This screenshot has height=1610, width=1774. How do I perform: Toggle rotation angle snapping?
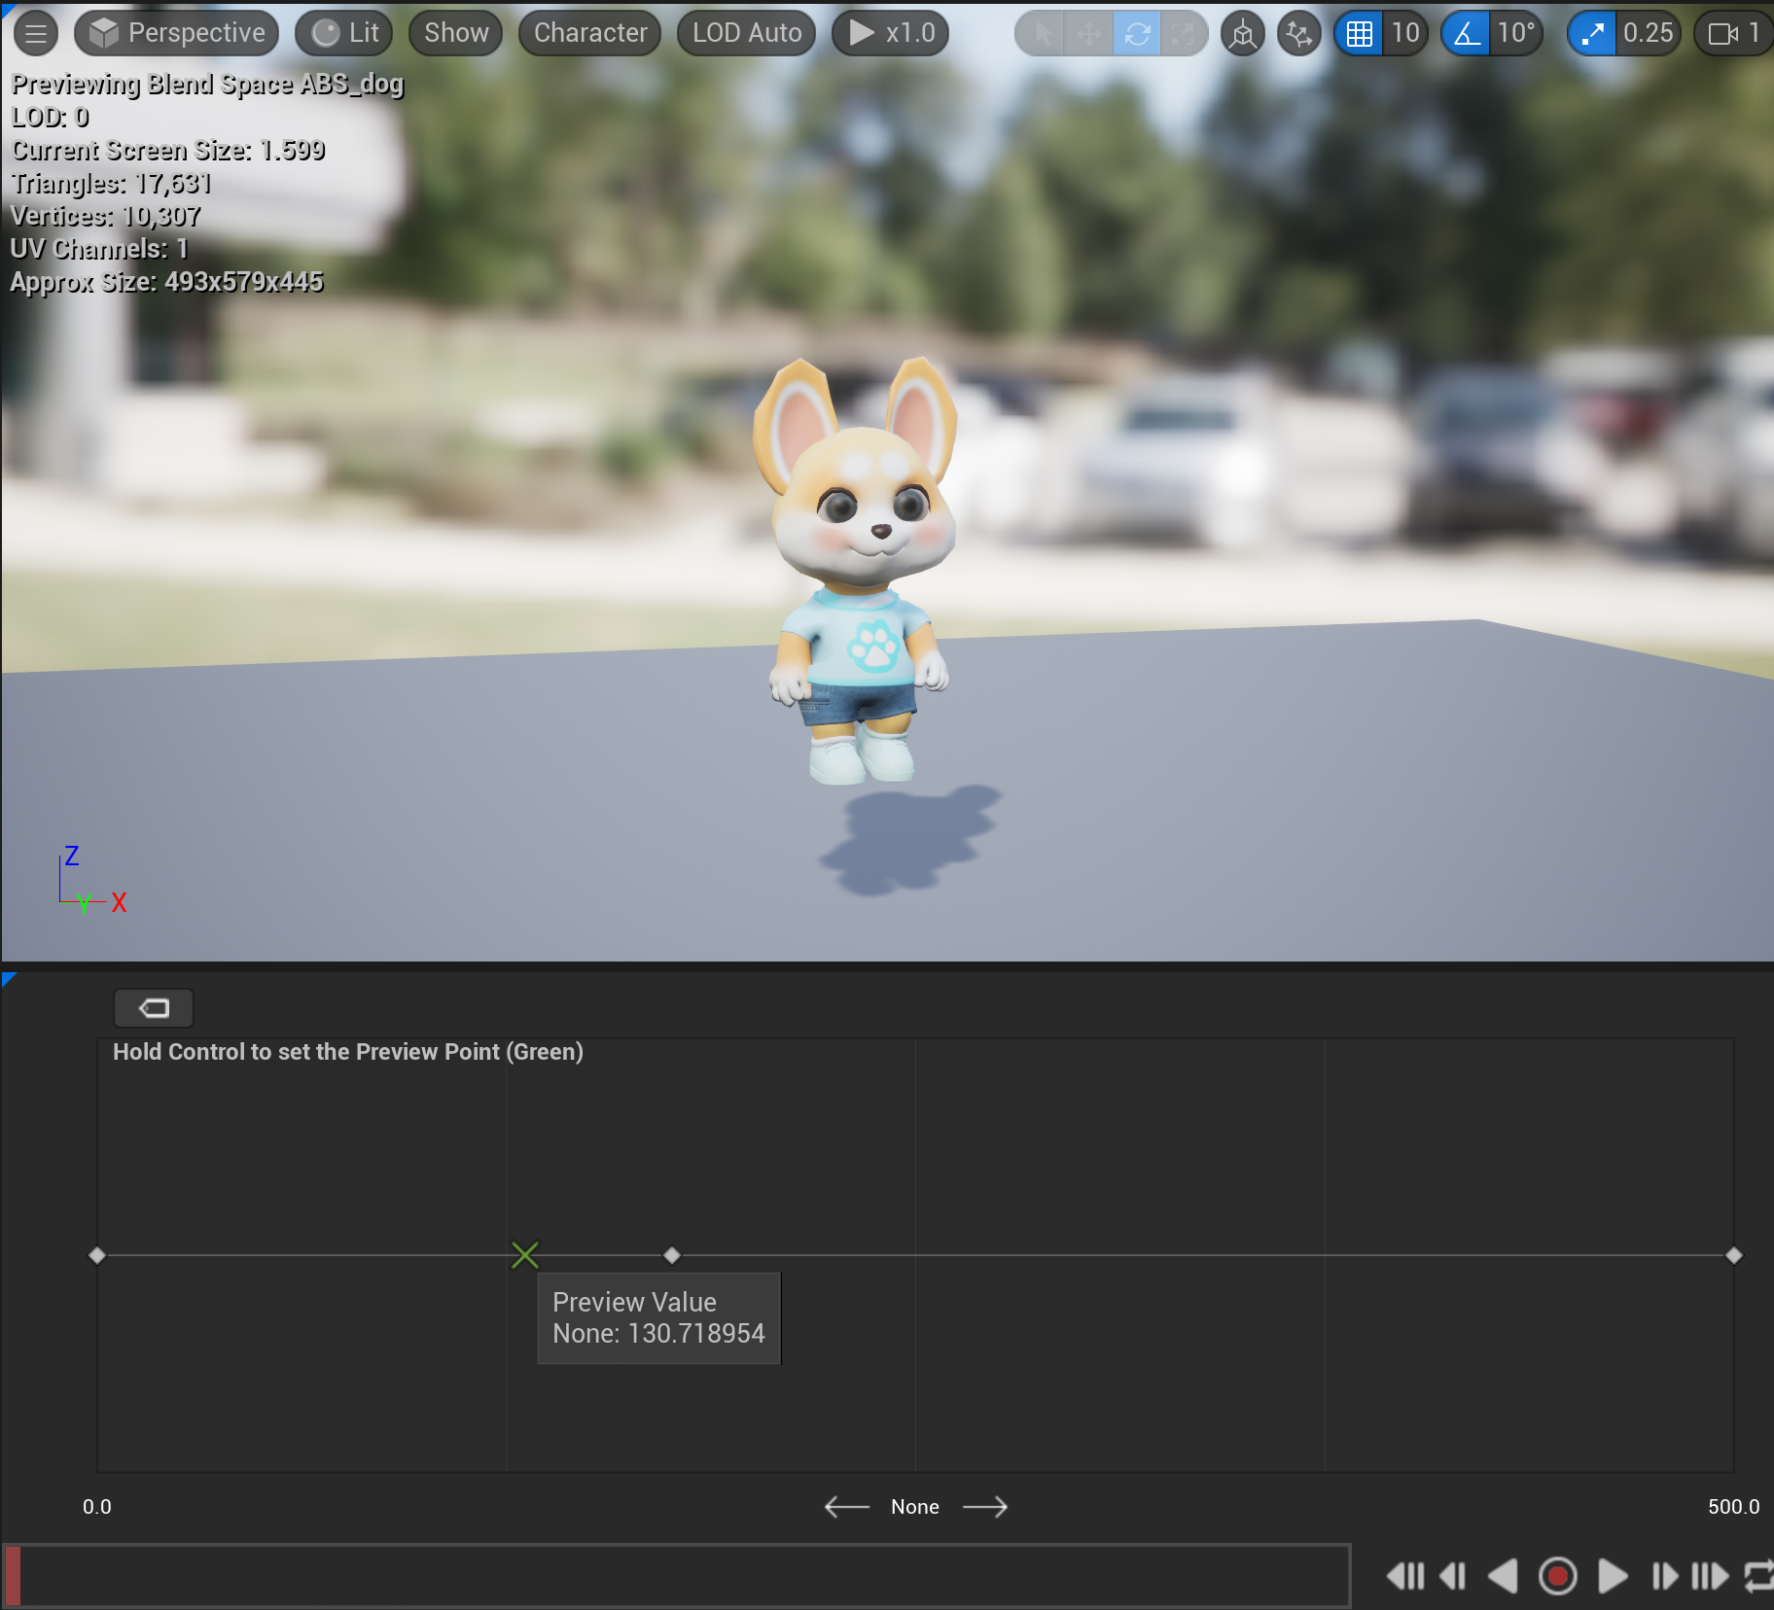click(x=1466, y=34)
